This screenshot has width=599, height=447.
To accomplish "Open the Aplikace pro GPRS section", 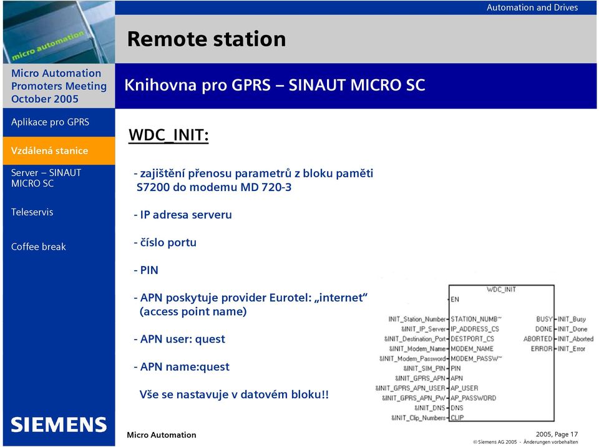I will (x=50, y=122).
